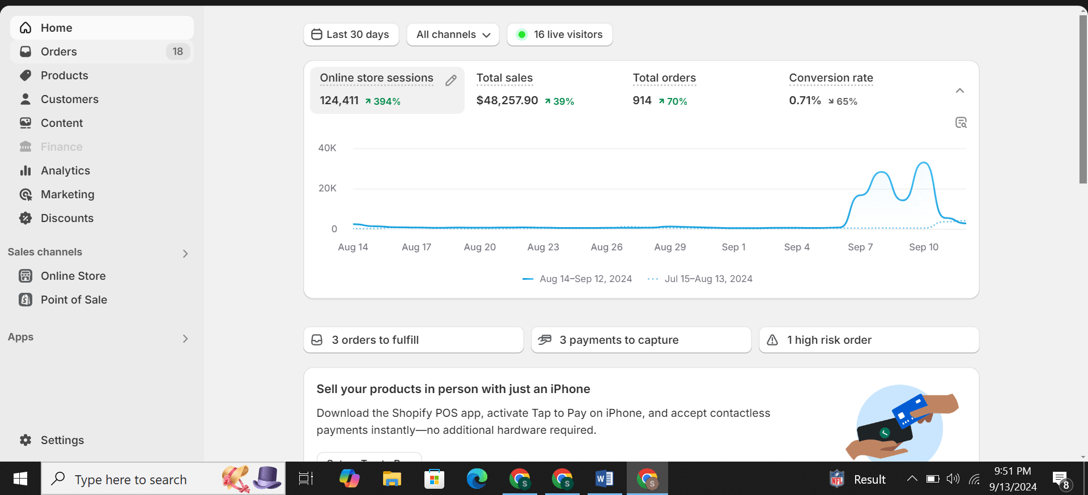
Task: Click the page vertical scrollbar thumb
Action: [x=1083, y=99]
